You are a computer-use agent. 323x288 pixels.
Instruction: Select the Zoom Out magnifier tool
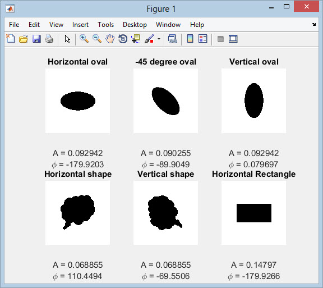click(x=97, y=39)
